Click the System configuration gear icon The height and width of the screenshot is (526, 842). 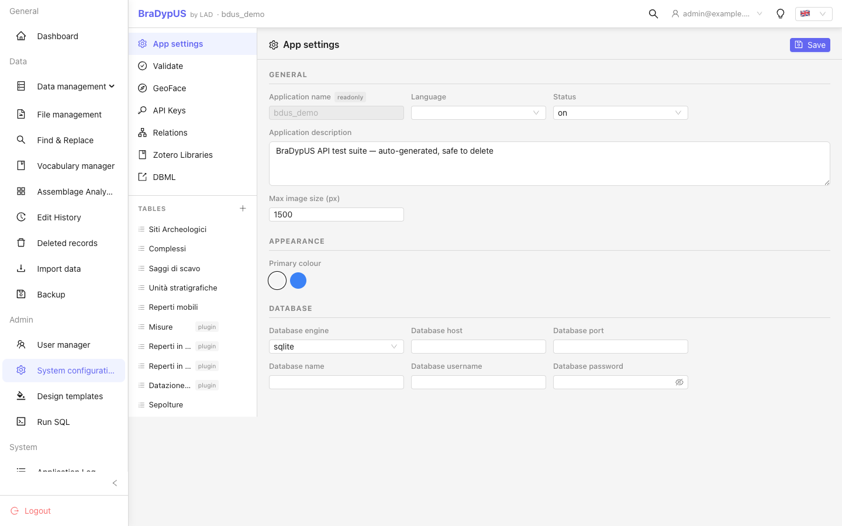point(21,371)
